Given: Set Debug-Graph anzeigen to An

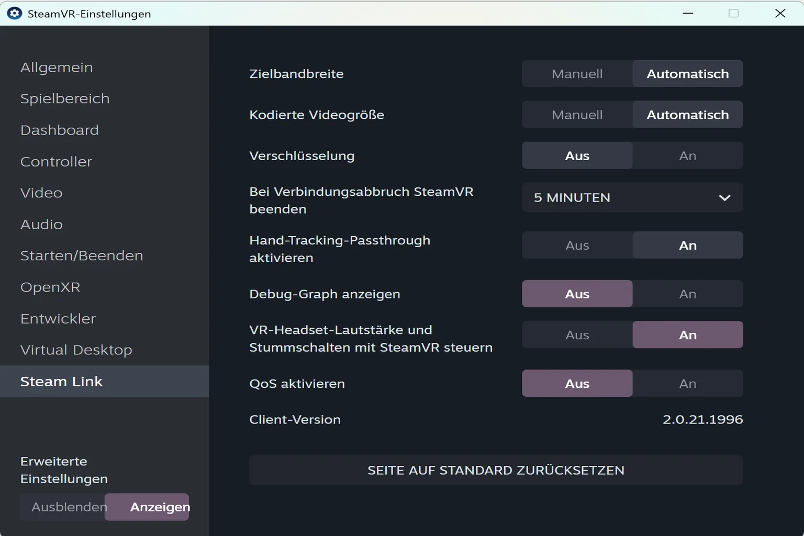Looking at the screenshot, I should pyautogui.click(x=688, y=294).
